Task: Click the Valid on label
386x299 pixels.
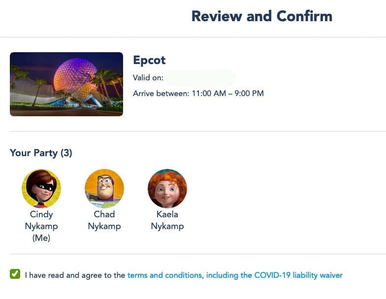Action: (x=148, y=78)
